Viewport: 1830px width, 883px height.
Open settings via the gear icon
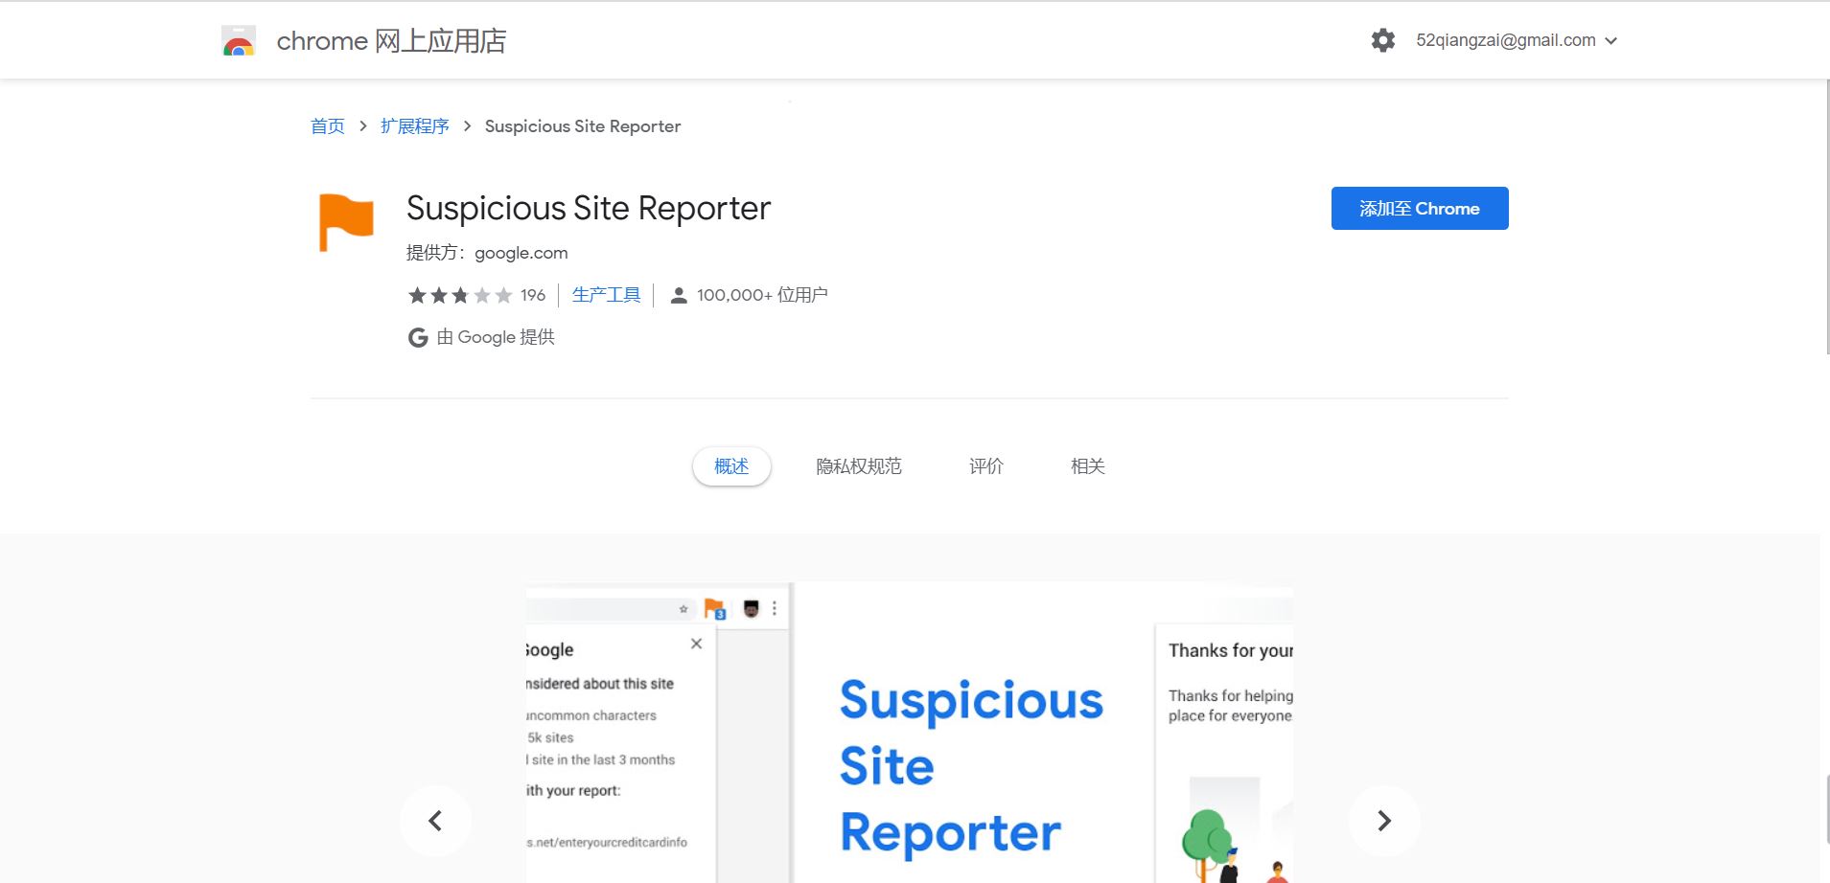(1382, 40)
